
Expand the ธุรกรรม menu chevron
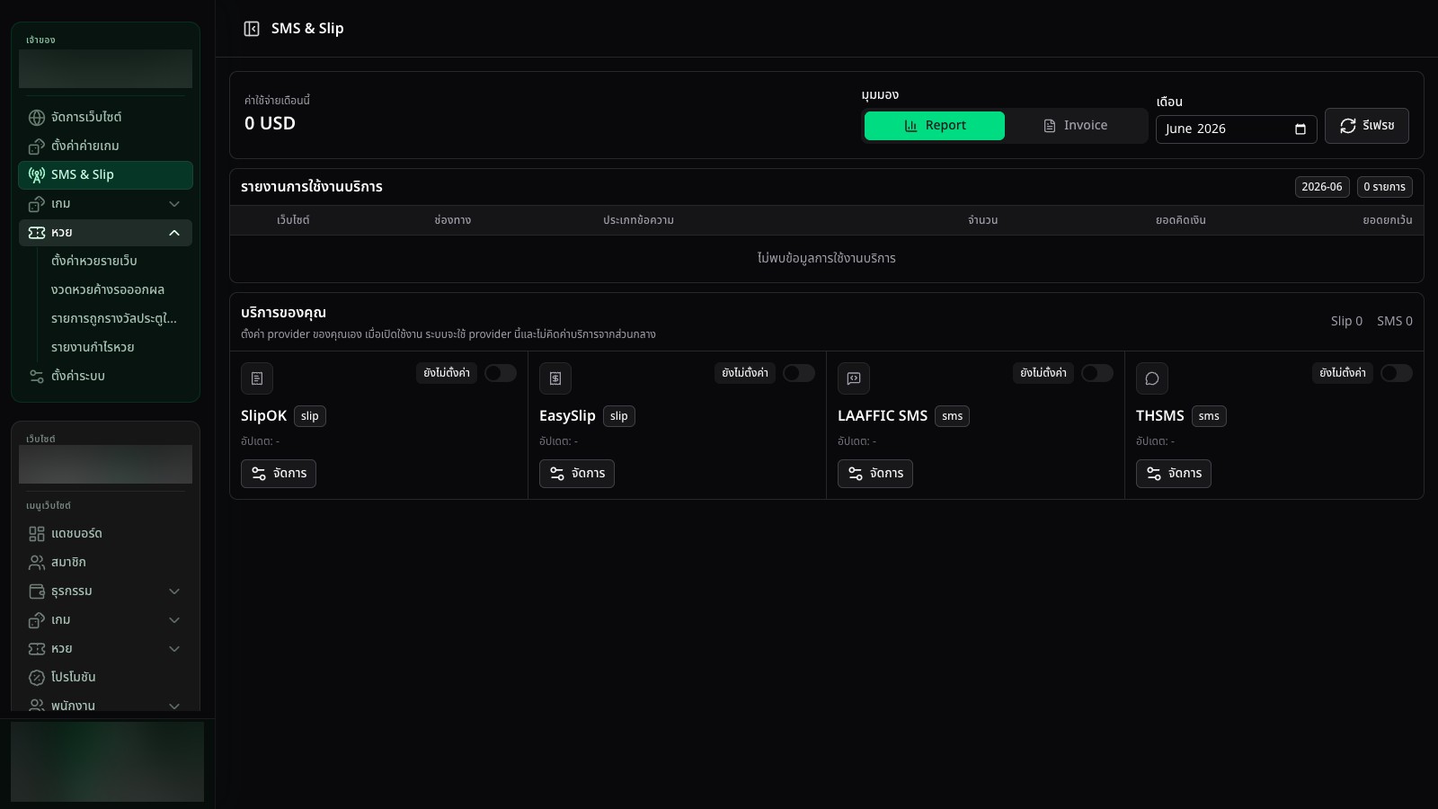[x=174, y=591]
